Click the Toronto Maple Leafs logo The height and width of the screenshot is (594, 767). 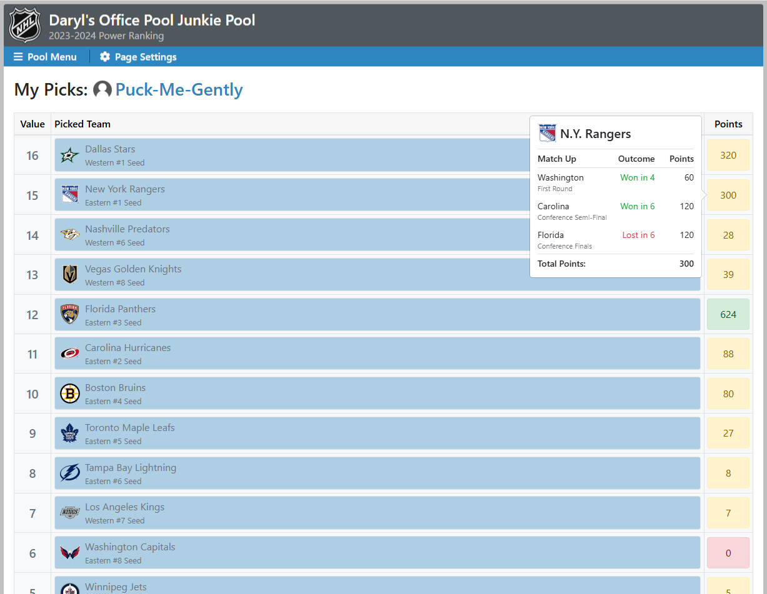coord(70,433)
